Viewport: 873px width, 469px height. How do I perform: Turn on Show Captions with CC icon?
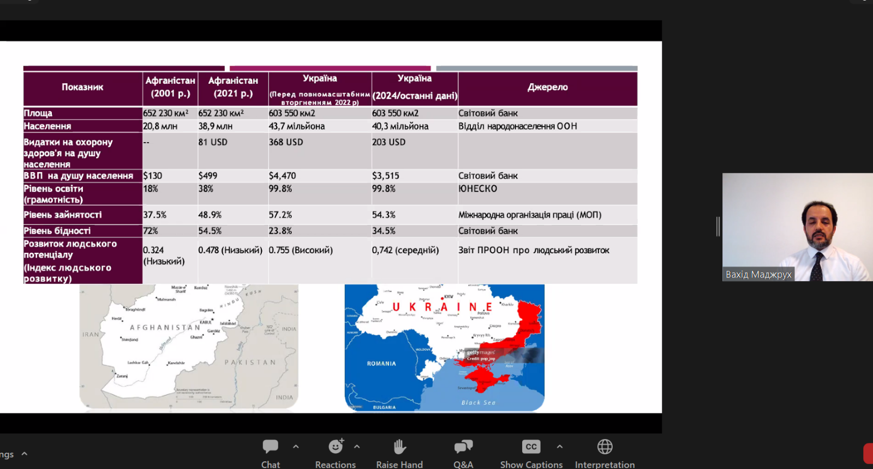[531, 447]
